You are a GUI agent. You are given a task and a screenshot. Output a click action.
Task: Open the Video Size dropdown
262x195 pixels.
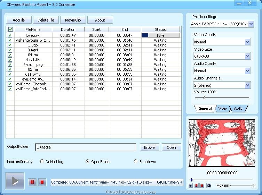click(247, 56)
